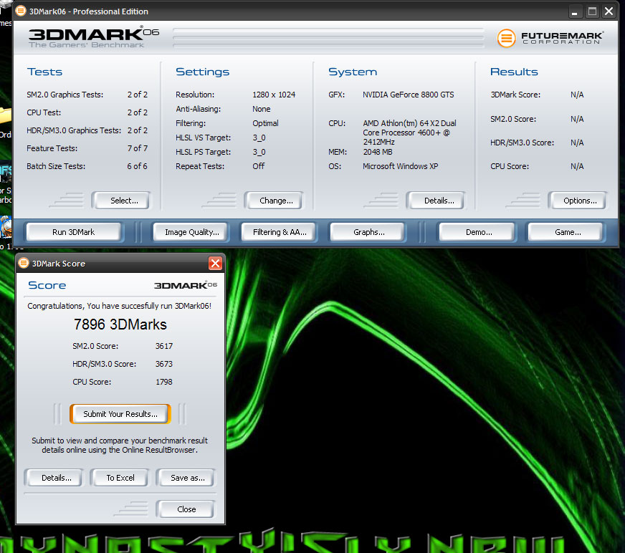Click Select under Tests
The image size is (625, 553).
[x=123, y=201]
